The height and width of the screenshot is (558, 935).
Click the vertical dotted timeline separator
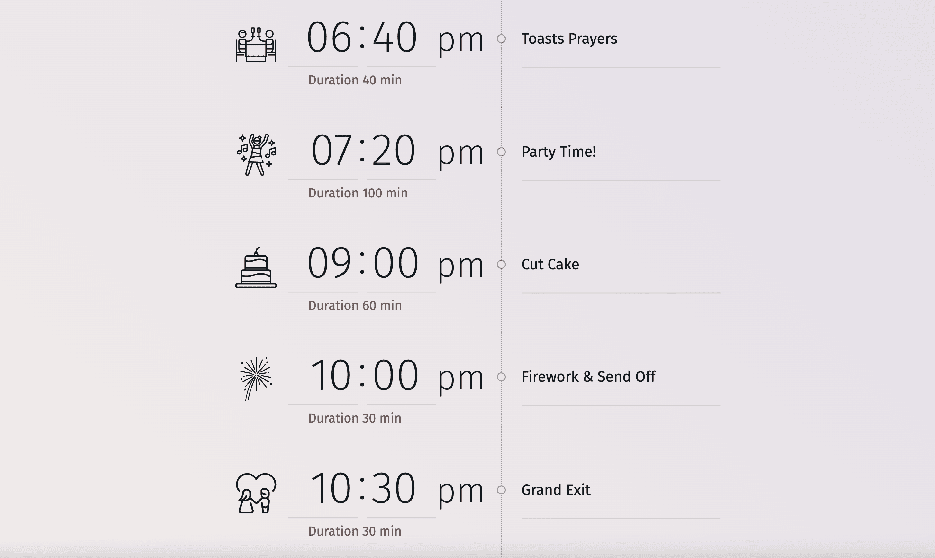502,279
